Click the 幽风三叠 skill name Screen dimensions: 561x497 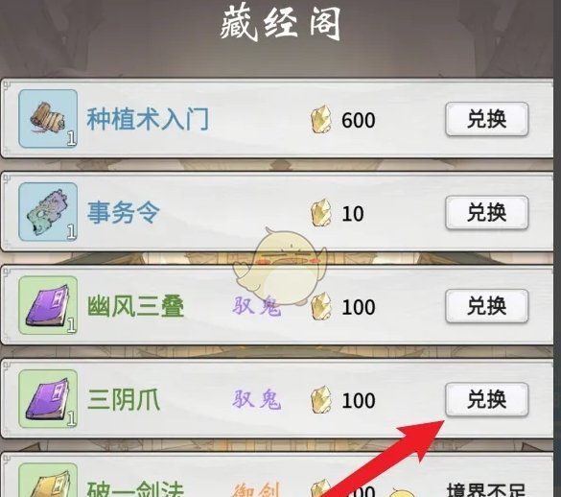(135, 306)
